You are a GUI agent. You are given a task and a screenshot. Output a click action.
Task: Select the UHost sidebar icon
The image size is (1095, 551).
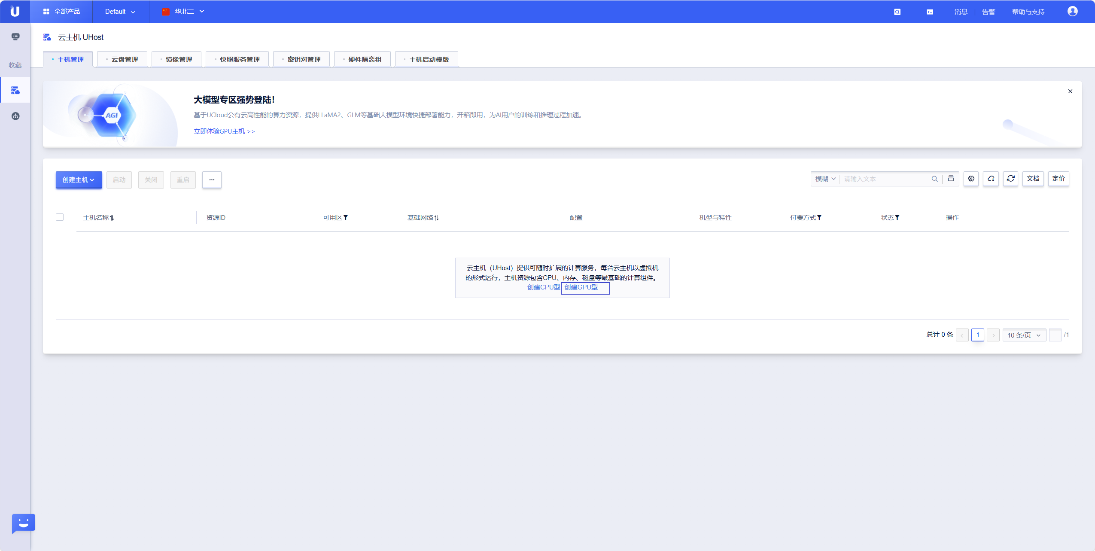(15, 90)
